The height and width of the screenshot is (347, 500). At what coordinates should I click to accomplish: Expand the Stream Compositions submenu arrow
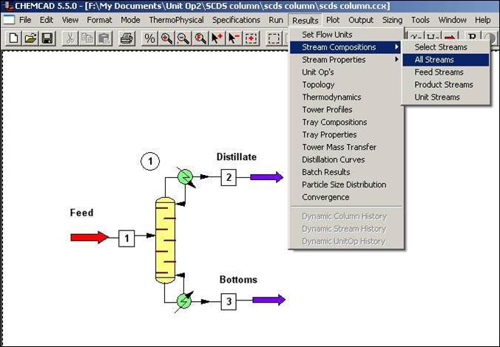[396, 47]
